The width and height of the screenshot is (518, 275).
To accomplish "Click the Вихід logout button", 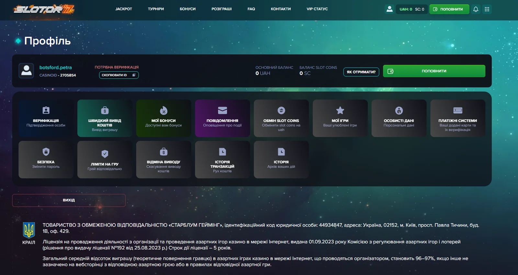I will [x=69, y=200].
